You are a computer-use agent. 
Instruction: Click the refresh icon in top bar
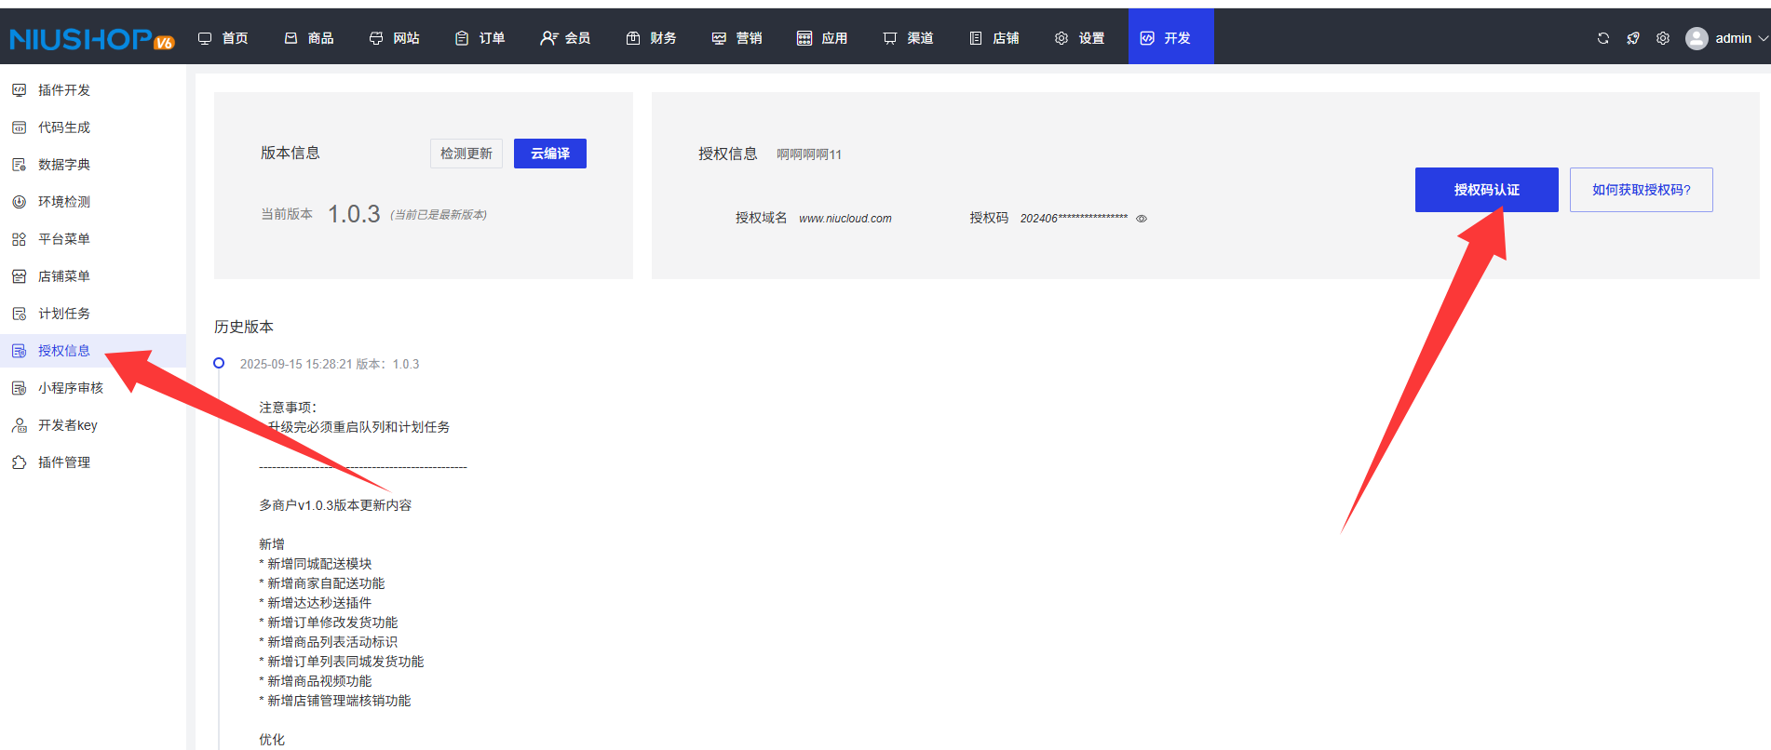tap(1602, 38)
